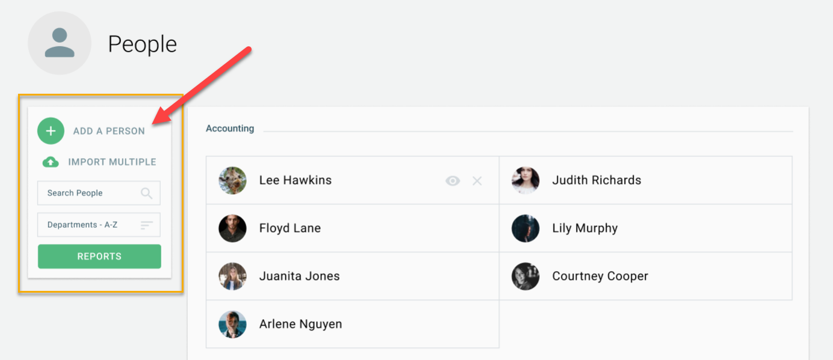Select the Accounting department section header
The height and width of the screenshot is (360, 833).
pos(230,128)
